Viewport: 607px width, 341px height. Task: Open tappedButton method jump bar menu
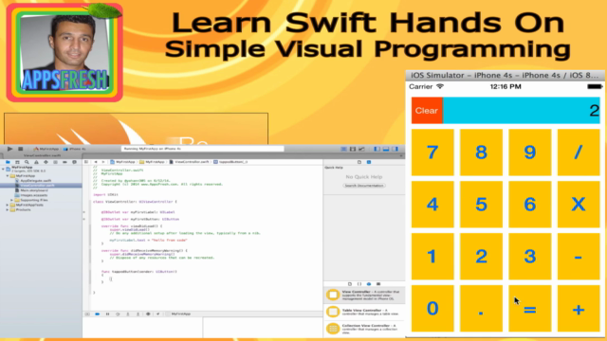pyautogui.click(x=230, y=162)
